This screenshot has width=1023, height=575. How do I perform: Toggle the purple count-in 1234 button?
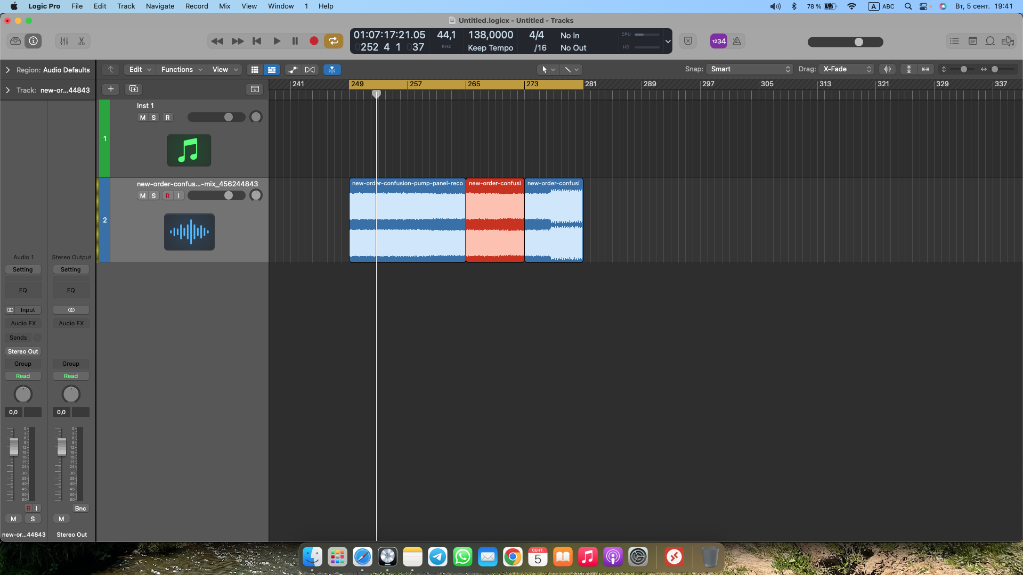pos(719,41)
